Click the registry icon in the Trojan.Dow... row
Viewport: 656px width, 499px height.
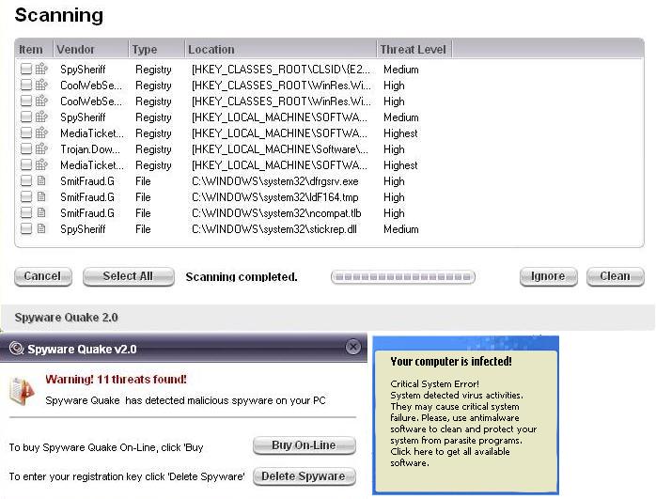point(41,148)
